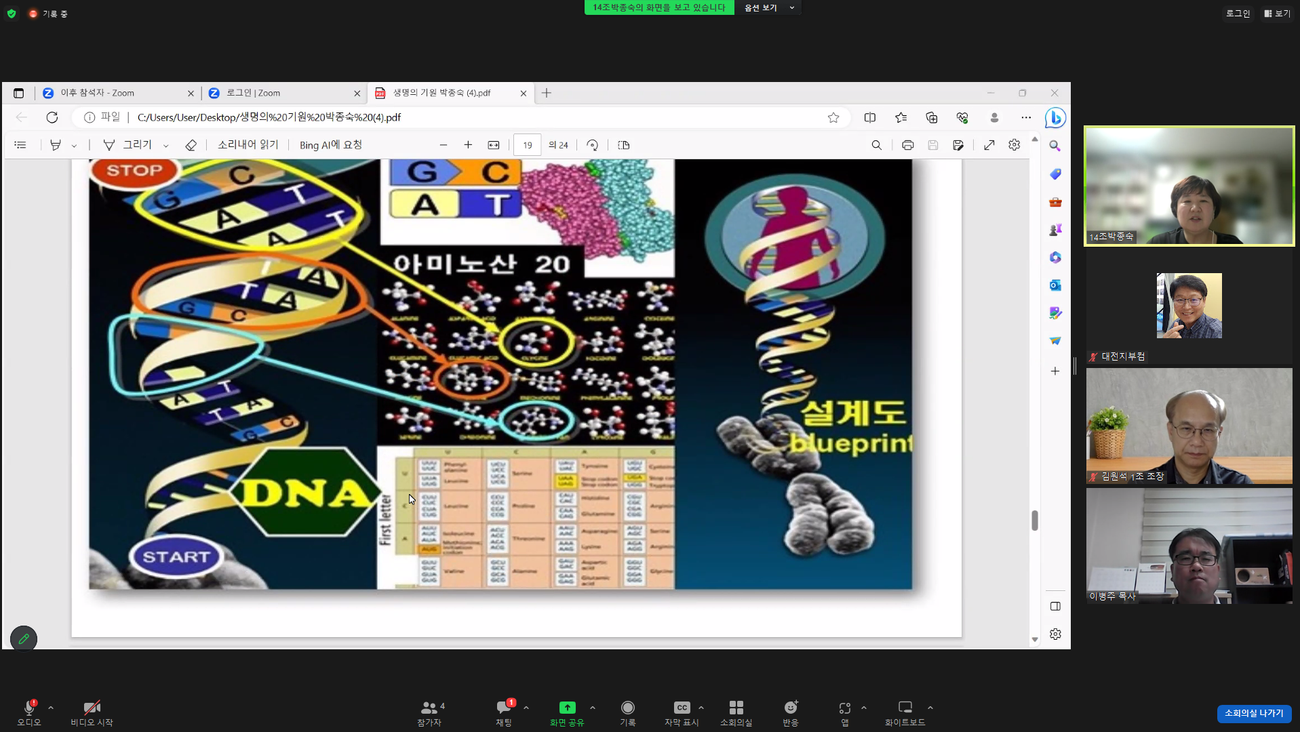Open Collections in Edge toolbar
The height and width of the screenshot is (732, 1300).
coord(932,117)
